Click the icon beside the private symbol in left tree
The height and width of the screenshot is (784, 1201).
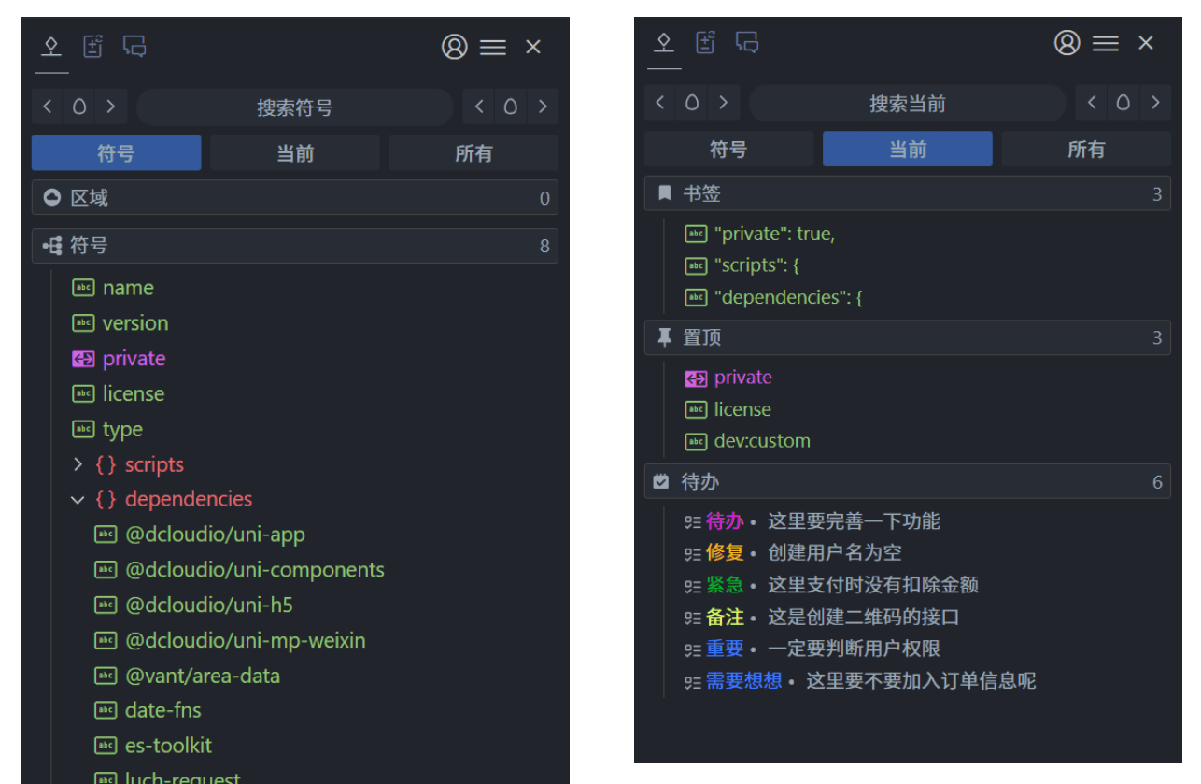(x=83, y=359)
